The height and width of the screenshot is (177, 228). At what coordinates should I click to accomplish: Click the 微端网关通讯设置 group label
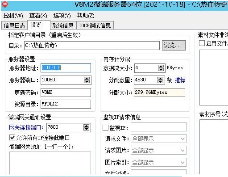[29, 117]
